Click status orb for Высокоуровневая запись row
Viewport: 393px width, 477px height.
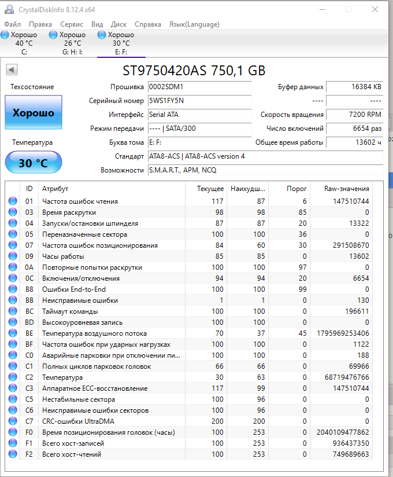[x=13, y=322]
